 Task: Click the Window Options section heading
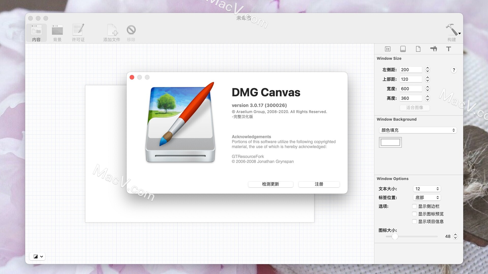point(393,179)
